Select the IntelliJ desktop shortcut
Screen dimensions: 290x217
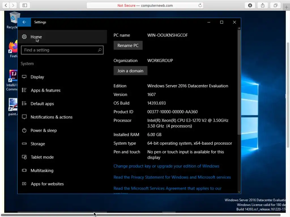coord(12,80)
